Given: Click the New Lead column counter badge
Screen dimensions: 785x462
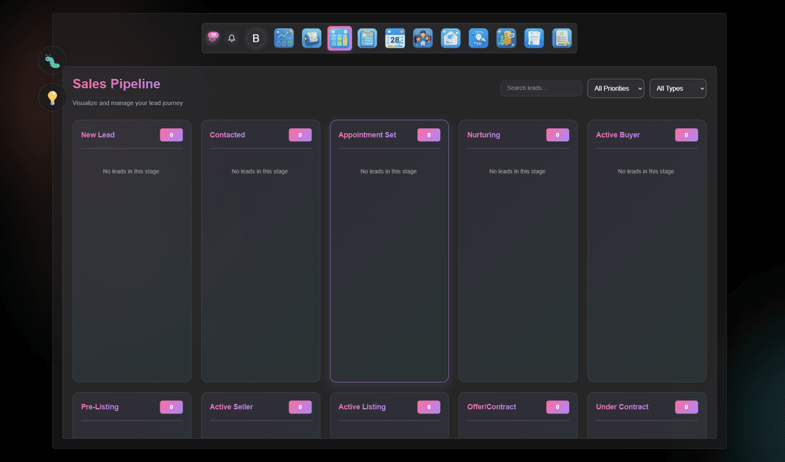Looking at the screenshot, I should [x=171, y=134].
